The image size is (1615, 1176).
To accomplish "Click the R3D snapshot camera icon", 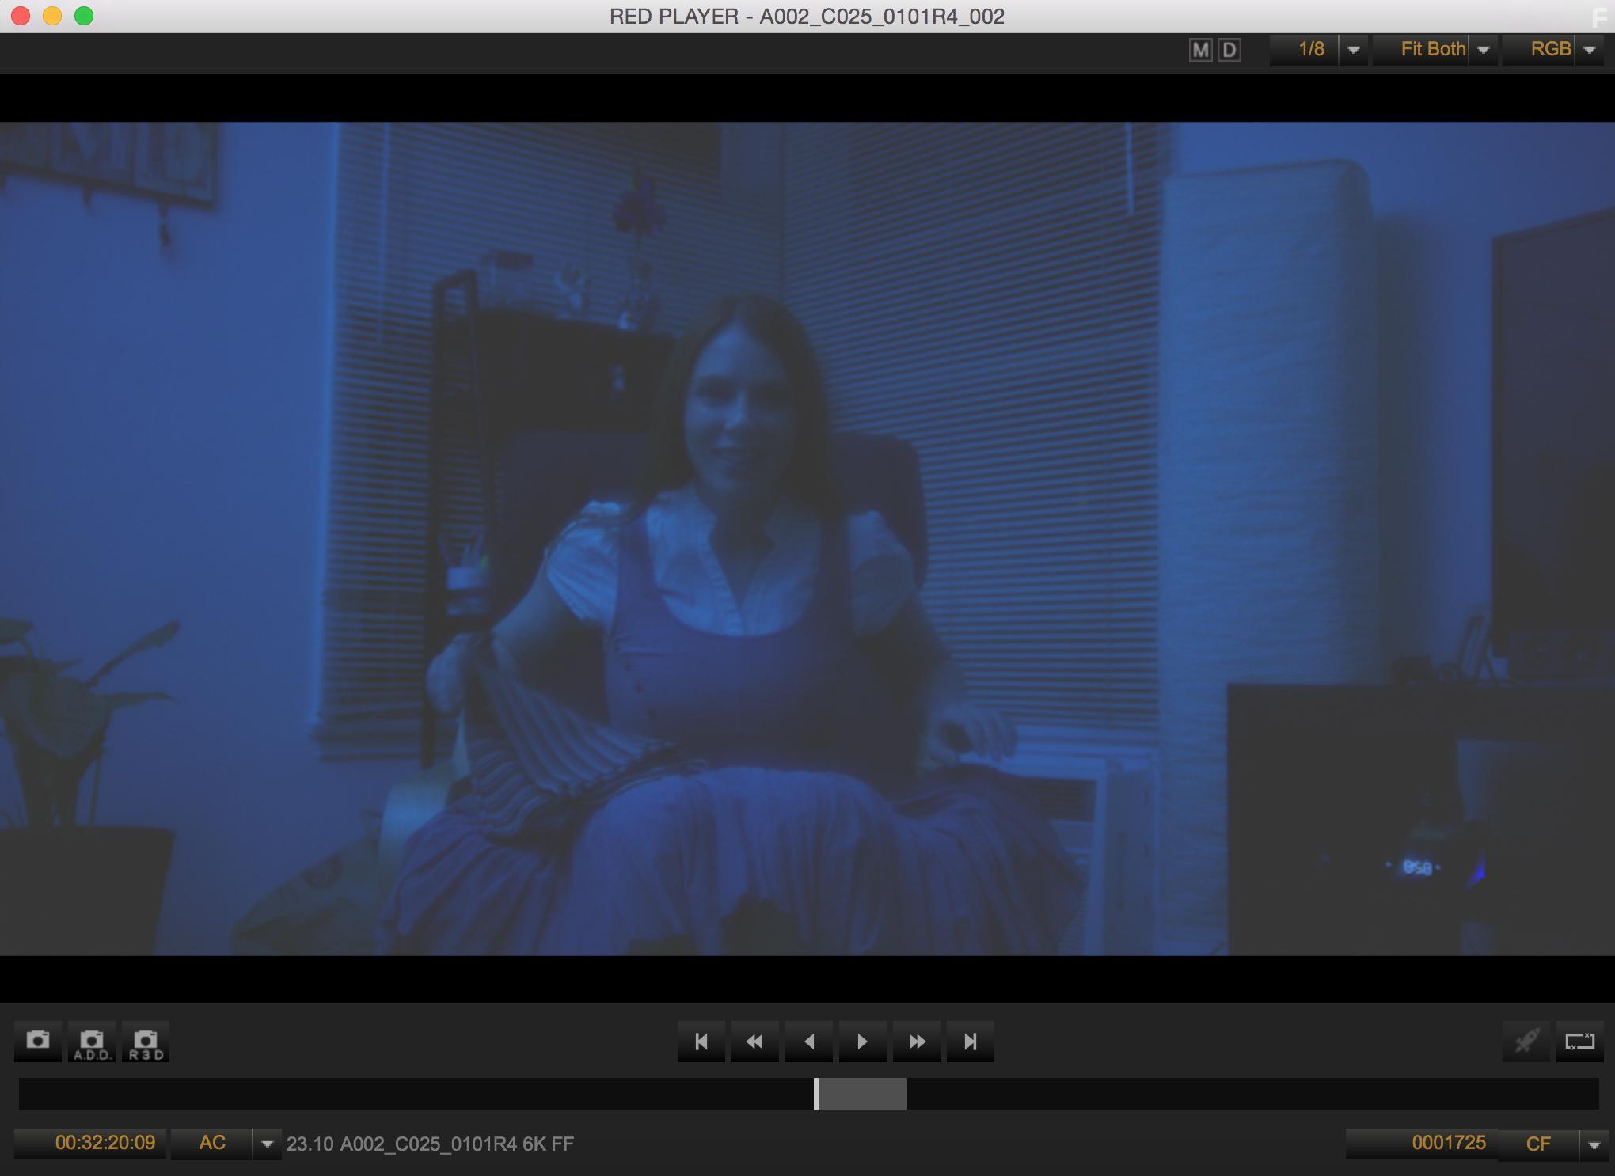I will tap(146, 1041).
